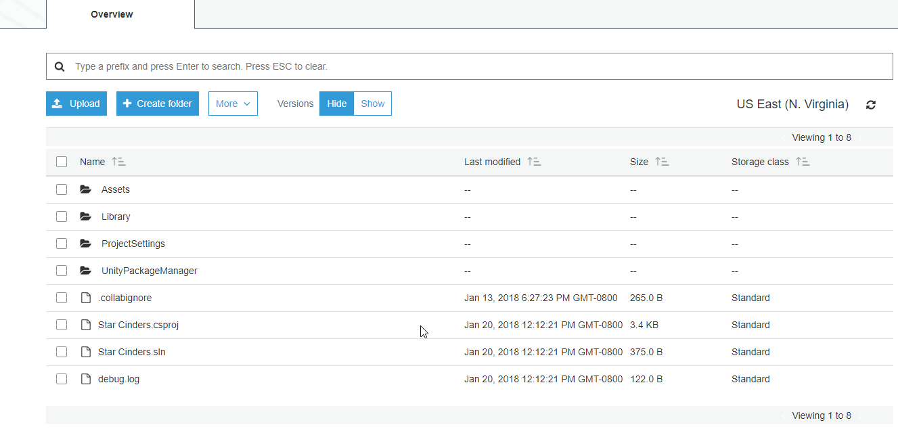The width and height of the screenshot is (898, 431).
Task: Click the Jan 13, 2018 6:27:23 PM date
Action: (541, 298)
